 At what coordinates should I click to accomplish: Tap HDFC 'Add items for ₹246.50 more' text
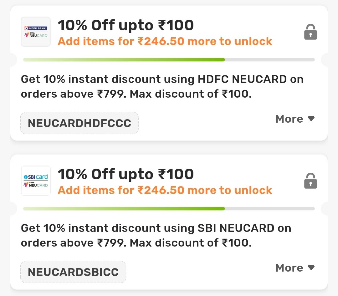165,41
